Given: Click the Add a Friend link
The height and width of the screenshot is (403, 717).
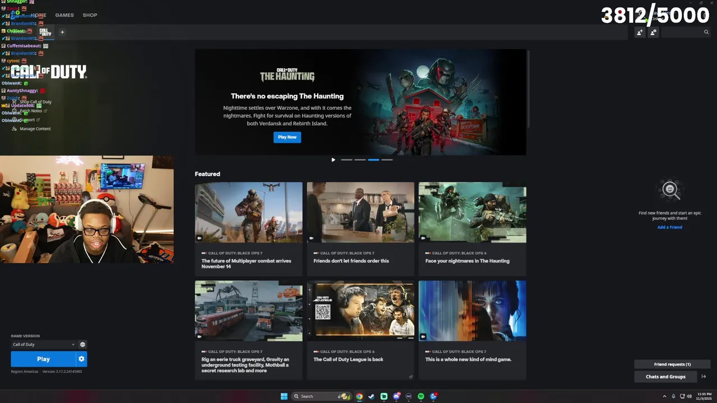Looking at the screenshot, I should pyautogui.click(x=669, y=227).
